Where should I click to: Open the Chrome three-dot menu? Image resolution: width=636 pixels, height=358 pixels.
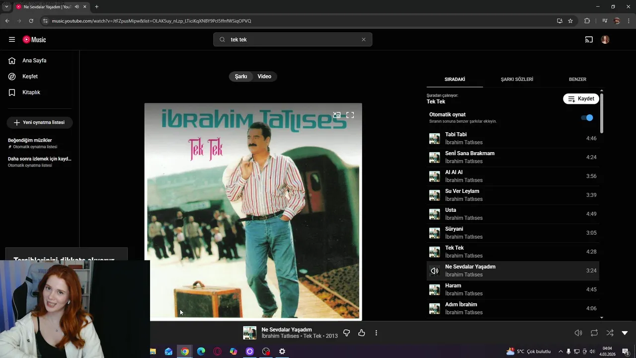pos(629,21)
